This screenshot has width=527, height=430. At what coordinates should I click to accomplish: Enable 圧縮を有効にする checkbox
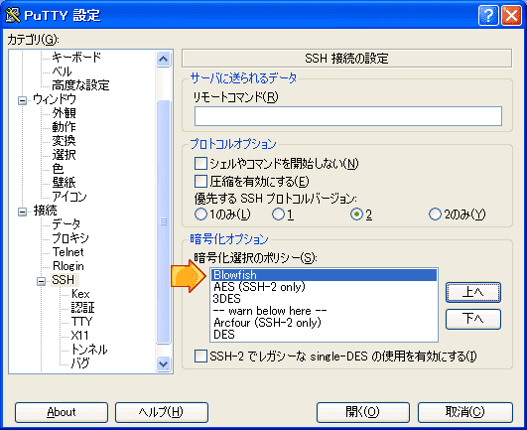[200, 181]
